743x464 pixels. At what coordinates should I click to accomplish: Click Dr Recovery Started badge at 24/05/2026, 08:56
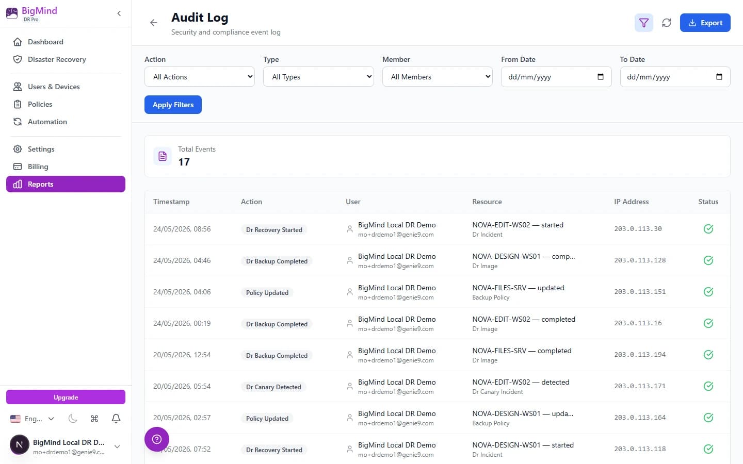(274, 229)
